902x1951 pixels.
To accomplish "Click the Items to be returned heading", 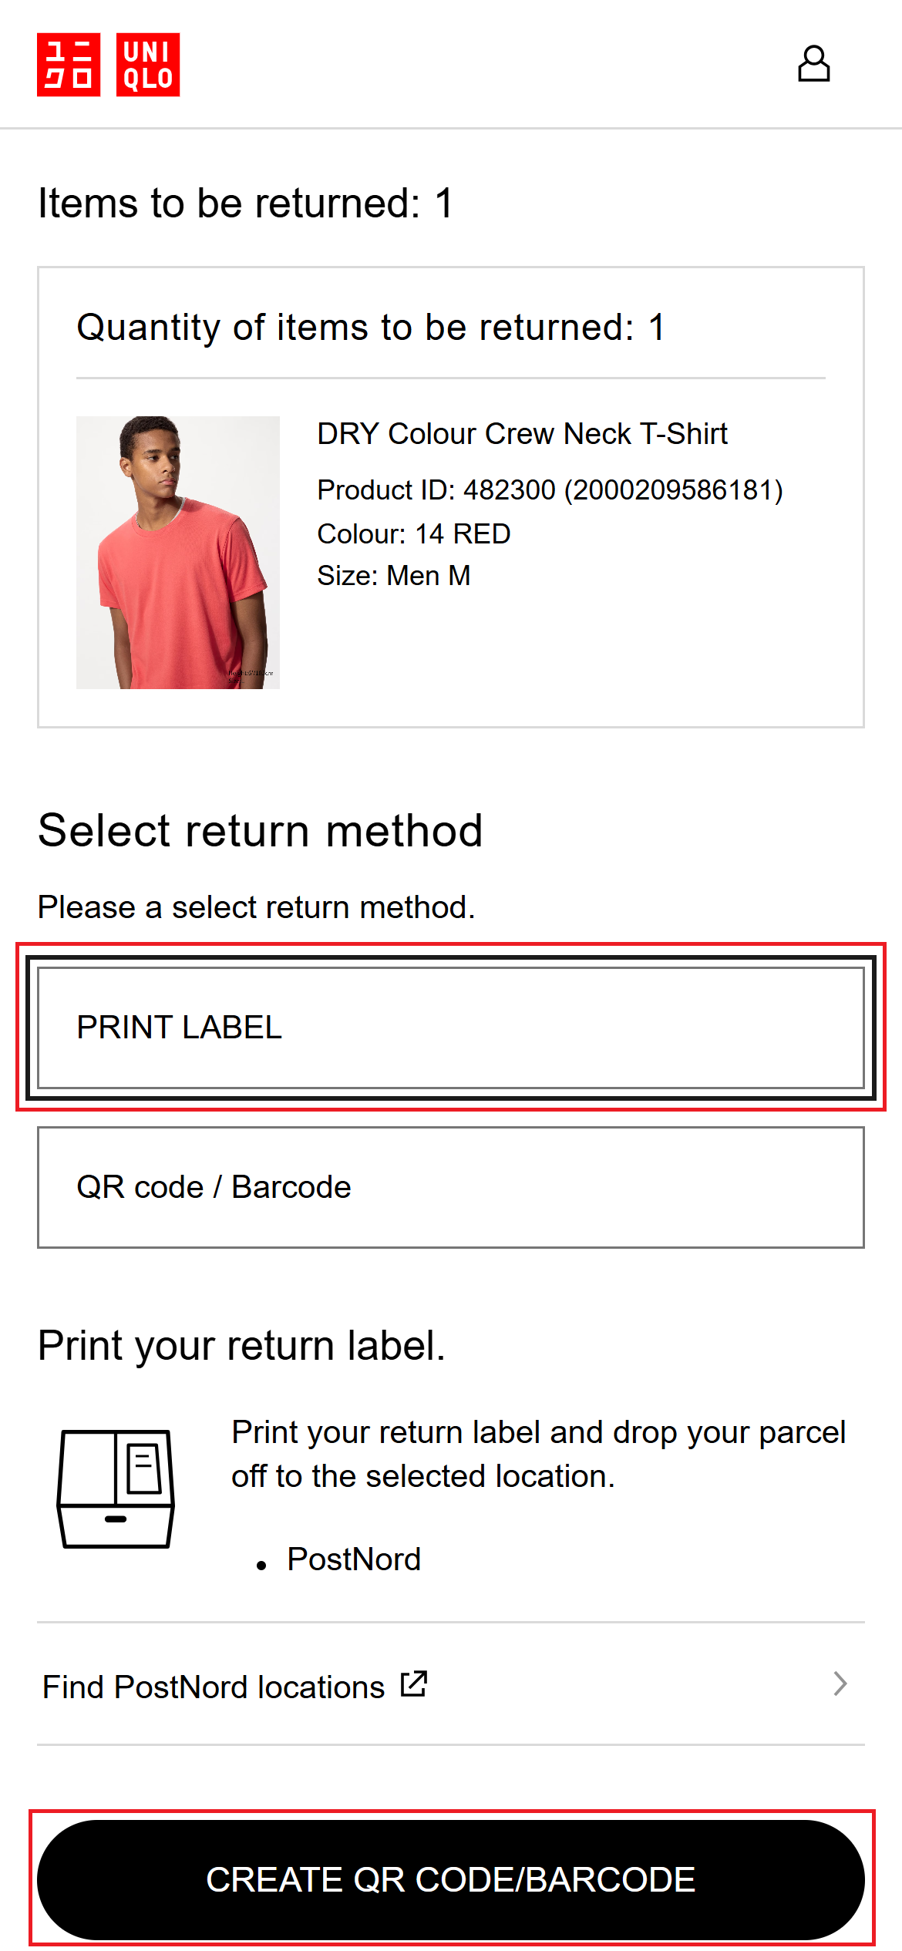I will point(246,204).
